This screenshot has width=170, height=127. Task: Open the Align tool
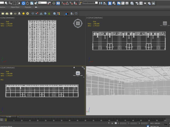coord(105,3)
